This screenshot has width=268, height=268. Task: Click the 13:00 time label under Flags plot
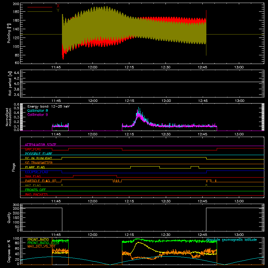[x=239, y=201]
